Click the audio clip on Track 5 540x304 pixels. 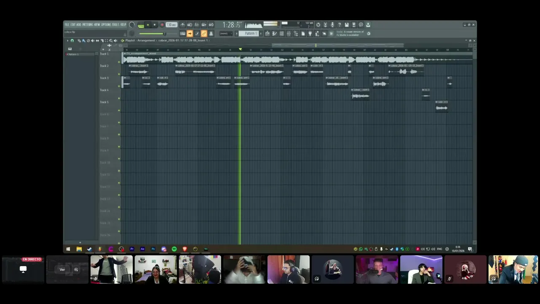(442, 106)
